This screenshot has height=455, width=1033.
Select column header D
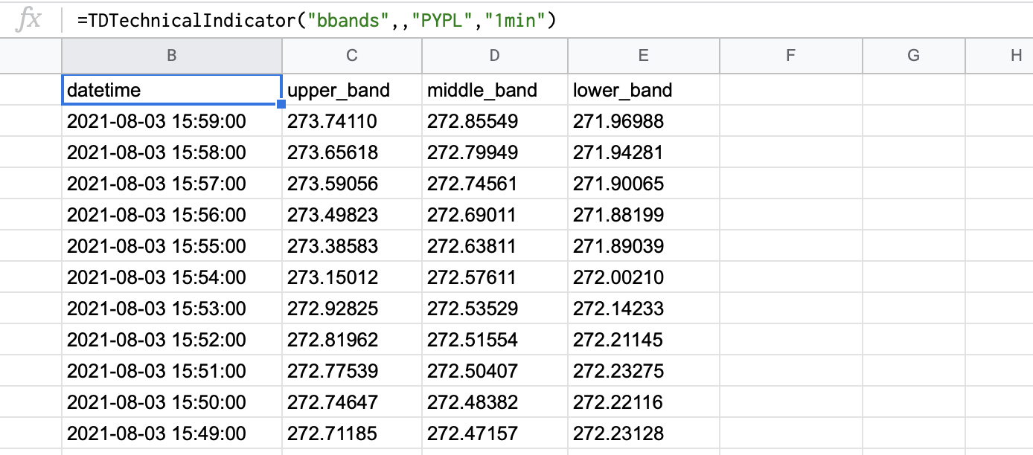pyautogui.click(x=494, y=55)
